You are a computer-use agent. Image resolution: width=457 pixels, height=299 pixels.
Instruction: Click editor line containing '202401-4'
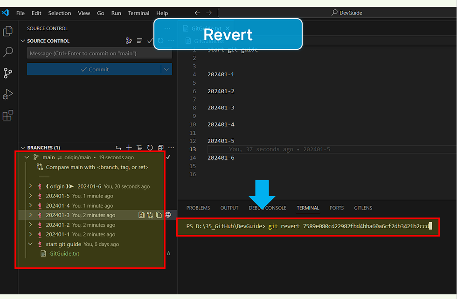pos(221,124)
